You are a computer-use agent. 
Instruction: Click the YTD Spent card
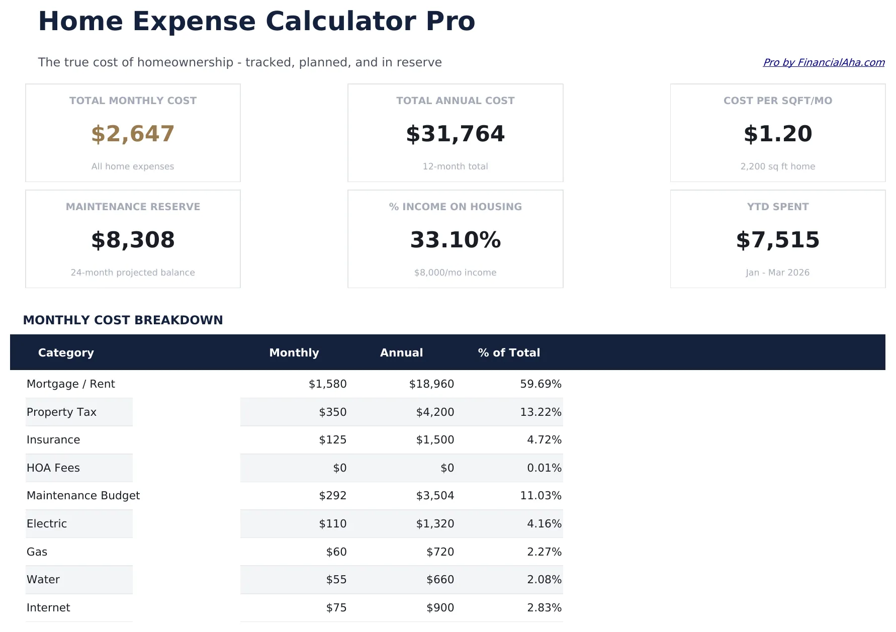click(777, 239)
